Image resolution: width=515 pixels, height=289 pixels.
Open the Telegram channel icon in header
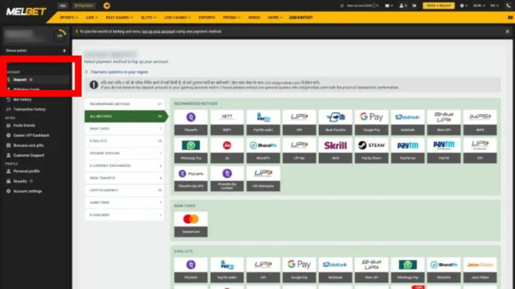click(107, 6)
